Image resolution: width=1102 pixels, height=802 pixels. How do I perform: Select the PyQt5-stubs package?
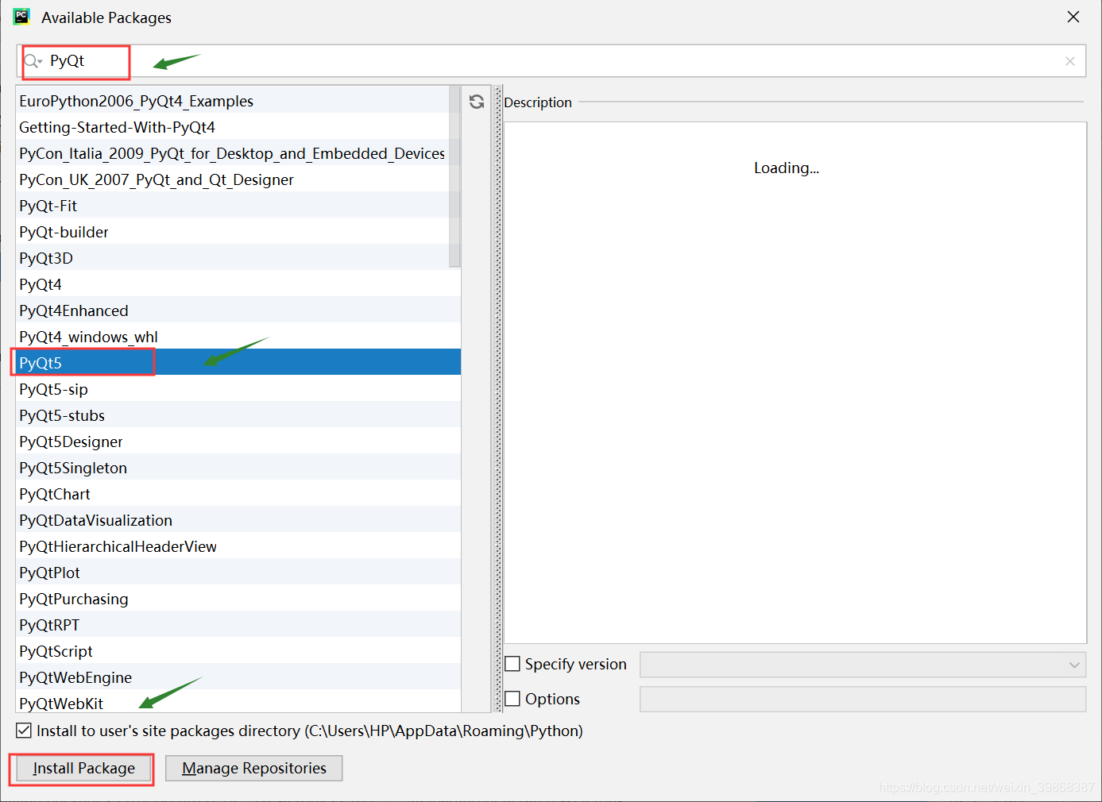tap(238, 415)
